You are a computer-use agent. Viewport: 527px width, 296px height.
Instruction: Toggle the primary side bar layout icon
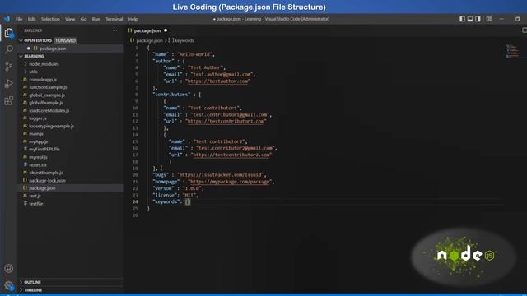462,19
